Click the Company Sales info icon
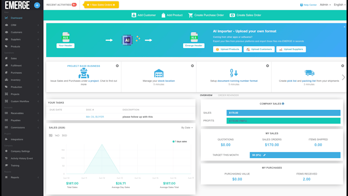 283,104
